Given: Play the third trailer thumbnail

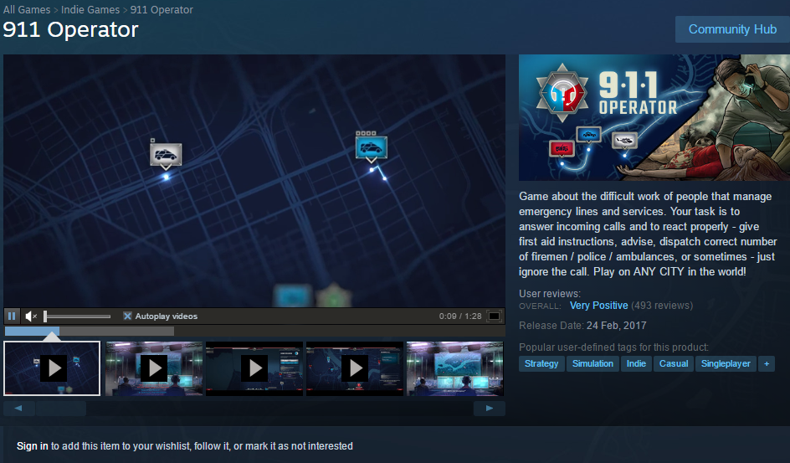Looking at the screenshot, I should click(254, 368).
